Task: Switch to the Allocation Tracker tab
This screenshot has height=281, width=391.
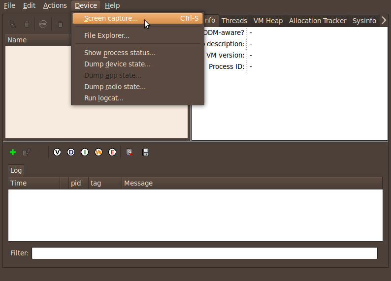Action: pyautogui.click(x=318, y=21)
